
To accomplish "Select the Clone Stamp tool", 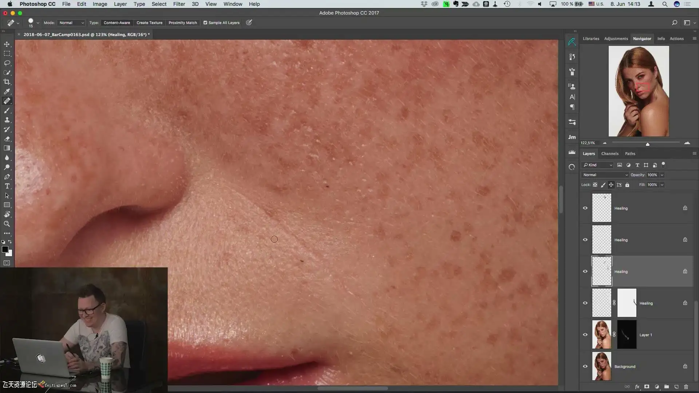I will point(7,120).
